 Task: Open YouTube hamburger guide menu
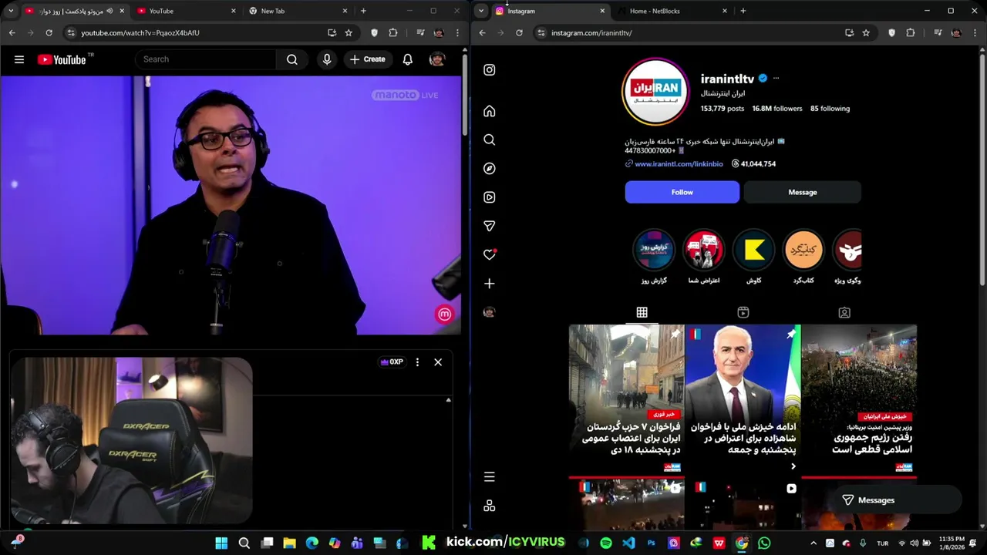19,59
